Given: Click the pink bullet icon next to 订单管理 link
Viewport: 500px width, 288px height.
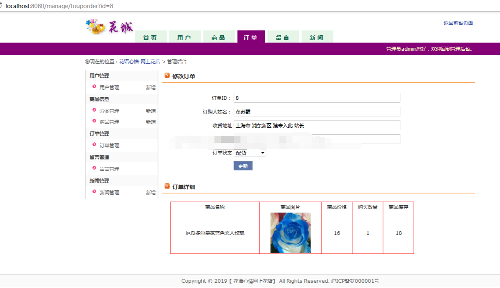Looking at the screenshot, I should coord(94,144).
